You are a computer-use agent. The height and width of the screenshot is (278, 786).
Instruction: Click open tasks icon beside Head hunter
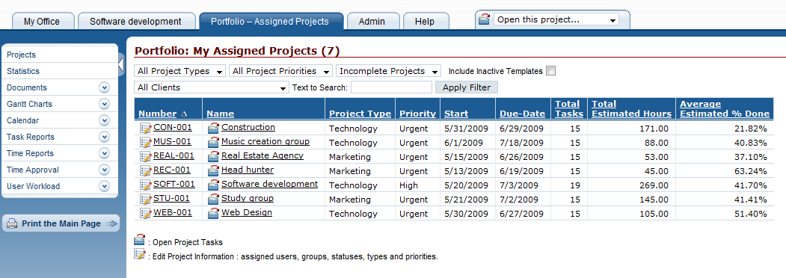[x=214, y=170]
